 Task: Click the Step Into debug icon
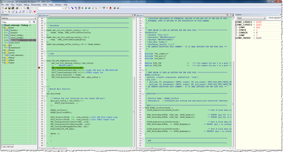[x=17, y=12]
